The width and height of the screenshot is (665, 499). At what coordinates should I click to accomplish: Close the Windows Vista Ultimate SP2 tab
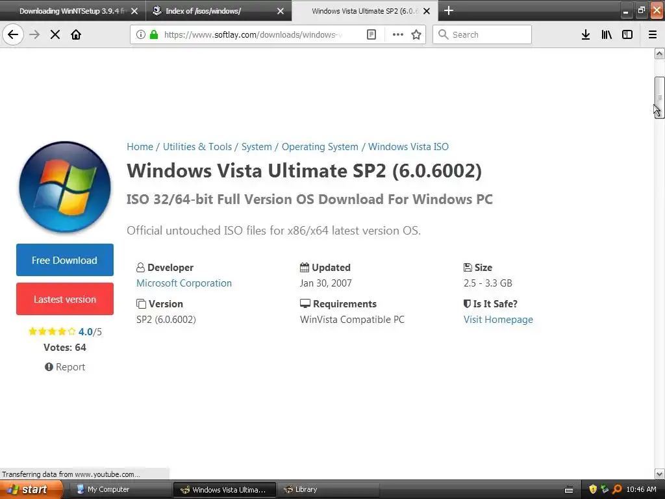pyautogui.click(x=427, y=11)
